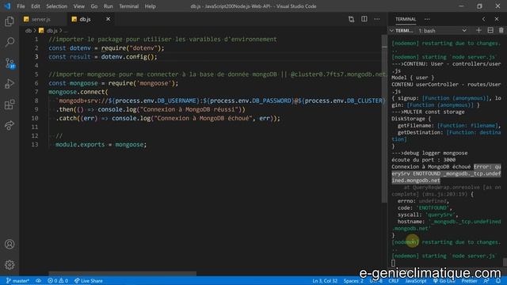Click the editor horizontal scrollbar

pos(122,273)
